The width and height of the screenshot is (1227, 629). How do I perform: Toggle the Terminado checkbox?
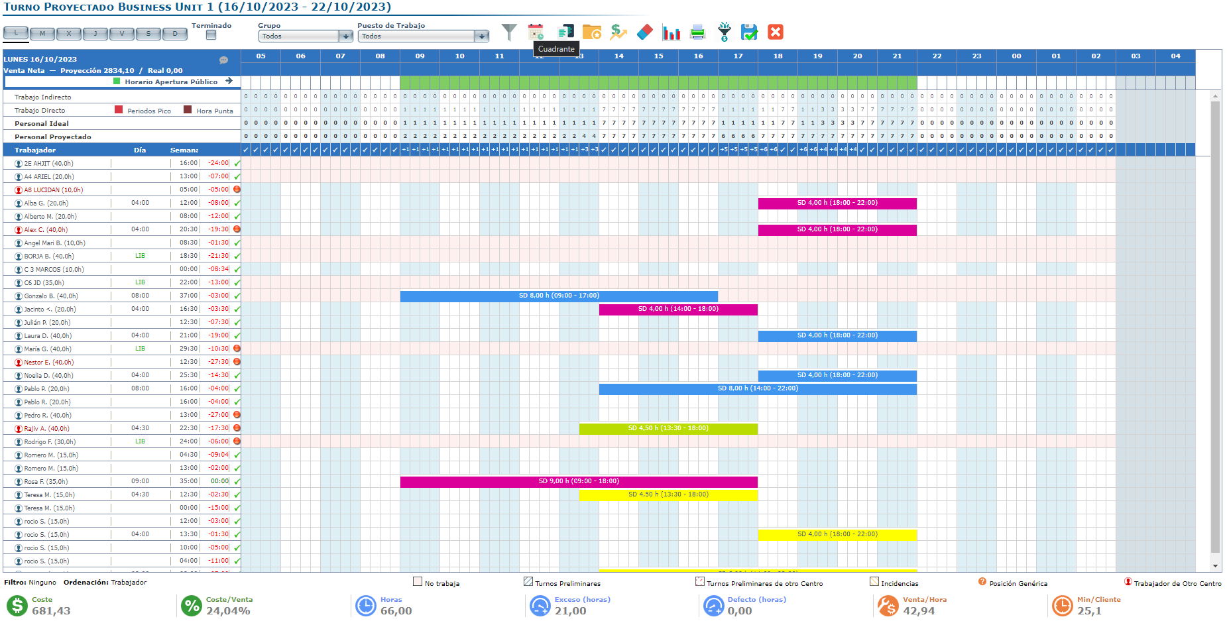[x=211, y=35]
